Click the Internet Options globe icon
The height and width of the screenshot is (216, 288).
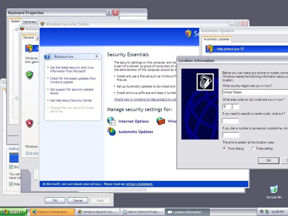click(111, 121)
